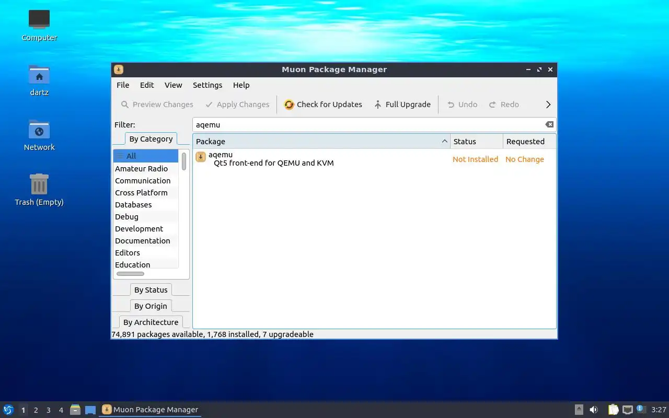Click the Not Installed status cell
Viewport: 669px width, 418px height.
pyautogui.click(x=476, y=159)
